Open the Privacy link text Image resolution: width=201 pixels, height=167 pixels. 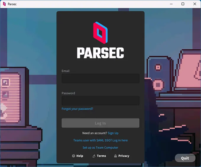coord(124,156)
